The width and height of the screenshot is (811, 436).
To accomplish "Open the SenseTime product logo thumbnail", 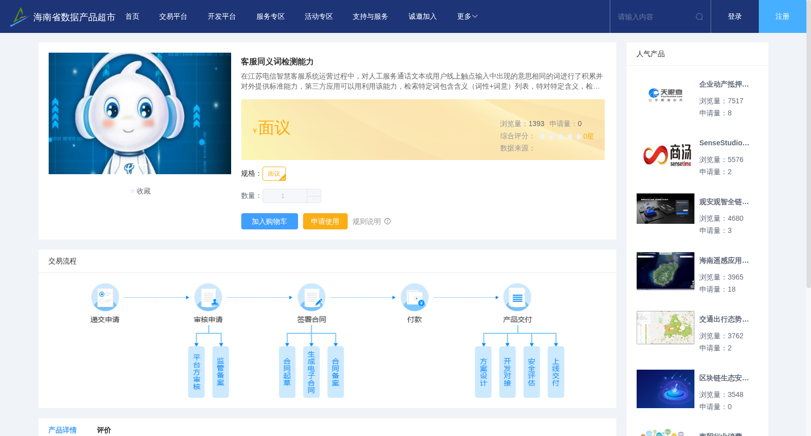I will 666,154.
